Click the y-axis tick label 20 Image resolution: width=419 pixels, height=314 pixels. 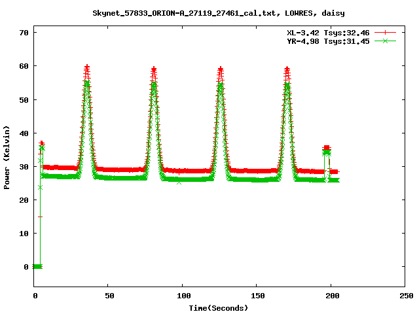(24, 200)
